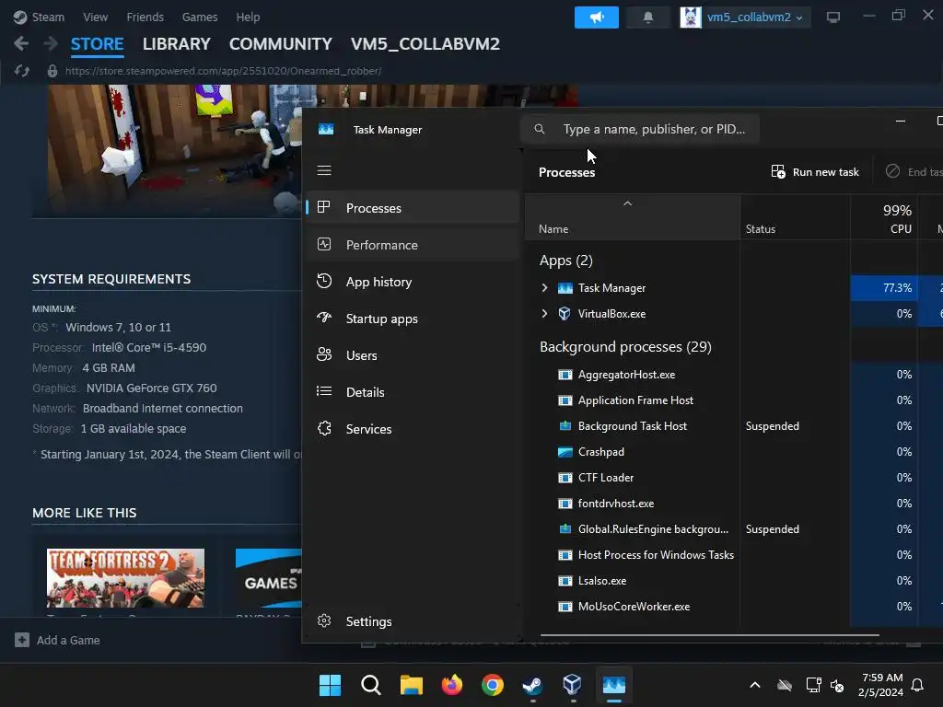Click the Crashpad process icon

pyautogui.click(x=565, y=452)
